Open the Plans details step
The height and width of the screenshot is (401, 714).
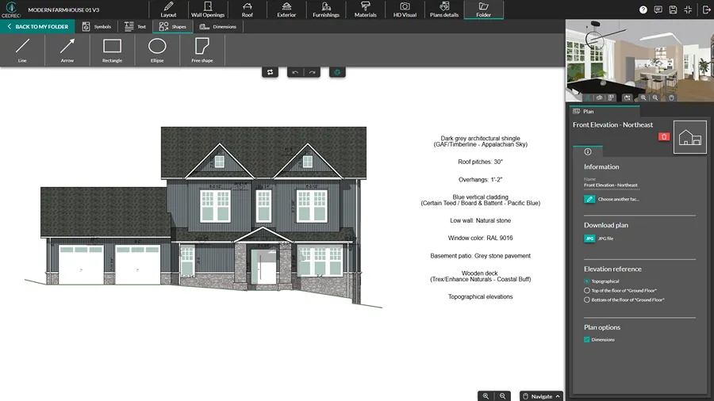click(444, 10)
